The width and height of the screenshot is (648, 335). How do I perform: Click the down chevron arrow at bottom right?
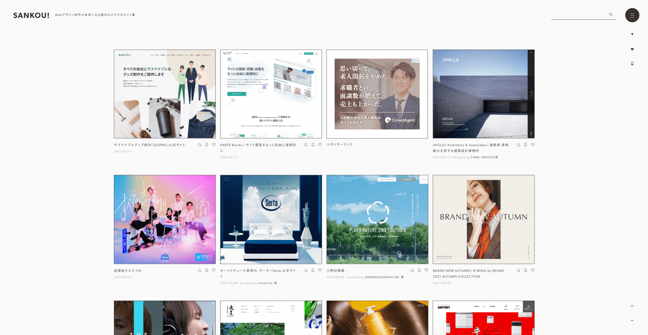coord(632,320)
